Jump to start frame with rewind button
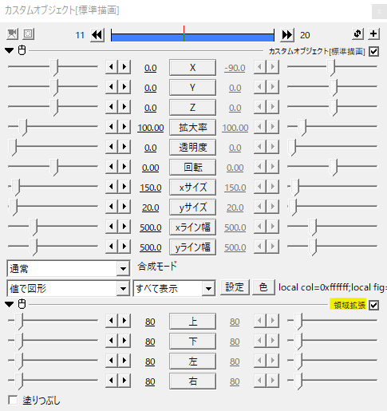Image resolution: width=387 pixels, height=411 pixels. (97, 35)
